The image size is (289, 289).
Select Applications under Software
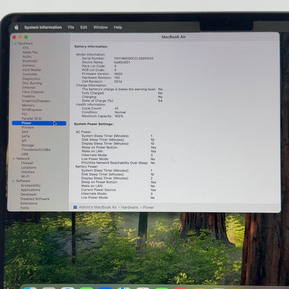point(31,190)
